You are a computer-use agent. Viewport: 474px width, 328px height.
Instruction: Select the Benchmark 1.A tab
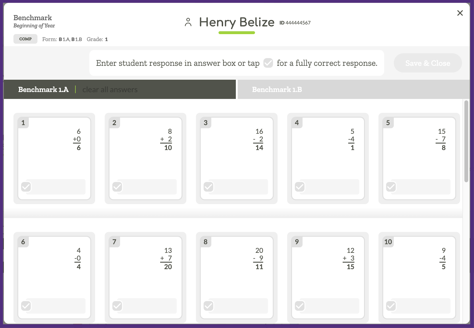[x=43, y=89]
